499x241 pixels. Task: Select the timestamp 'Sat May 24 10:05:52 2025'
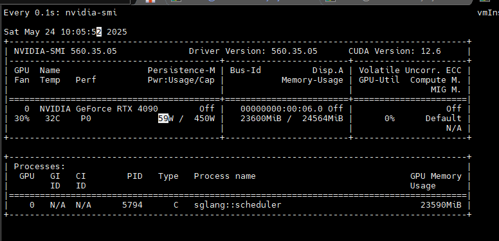click(x=66, y=32)
